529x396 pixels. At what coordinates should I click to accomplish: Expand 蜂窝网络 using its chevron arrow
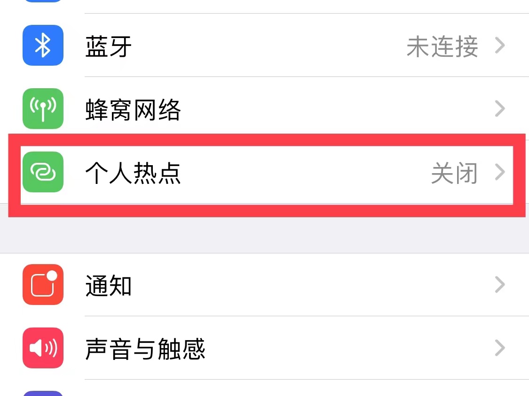pos(500,108)
